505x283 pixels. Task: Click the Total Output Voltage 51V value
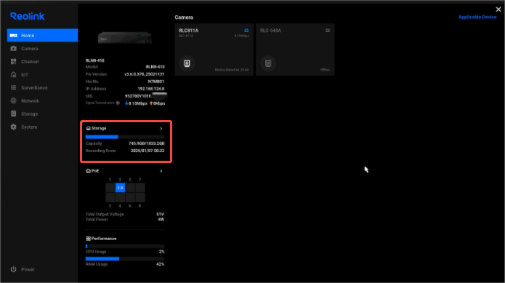tap(160, 214)
